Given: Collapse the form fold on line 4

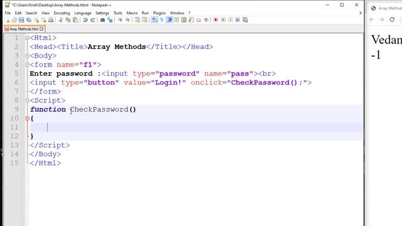Looking at the screenshot, I should coord(27,65).
